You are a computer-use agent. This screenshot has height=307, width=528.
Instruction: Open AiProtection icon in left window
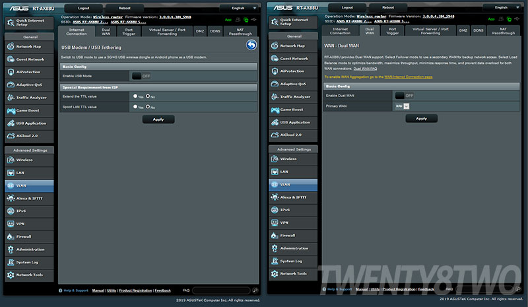pos(11,72)
